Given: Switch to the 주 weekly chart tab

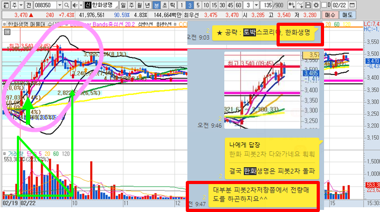Looking at the screenshot, I should [131, 5].
